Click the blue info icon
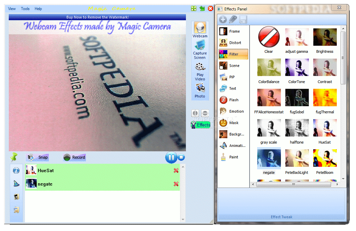 tap(16, 170)
